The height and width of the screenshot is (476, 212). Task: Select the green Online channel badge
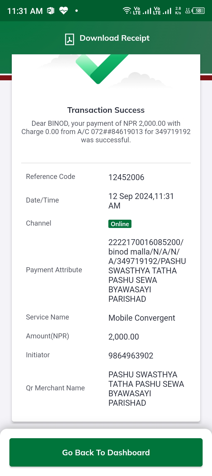coord(120,224)
